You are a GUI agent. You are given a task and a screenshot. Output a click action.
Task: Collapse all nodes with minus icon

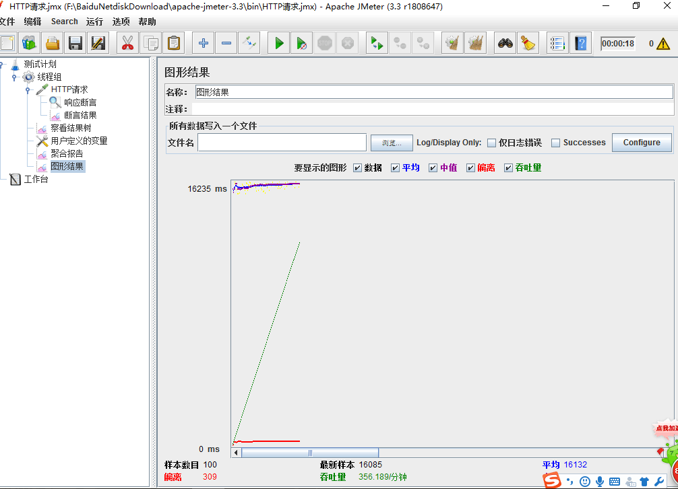(226, 43)
